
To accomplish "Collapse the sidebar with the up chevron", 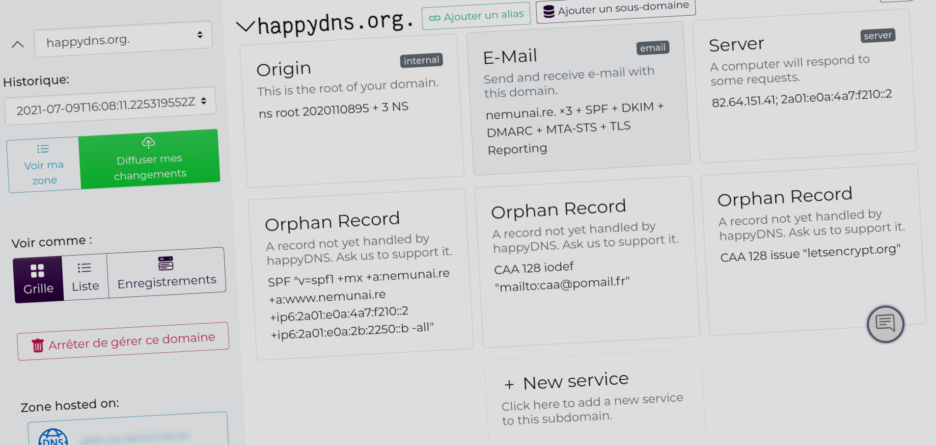I will 18,45.
